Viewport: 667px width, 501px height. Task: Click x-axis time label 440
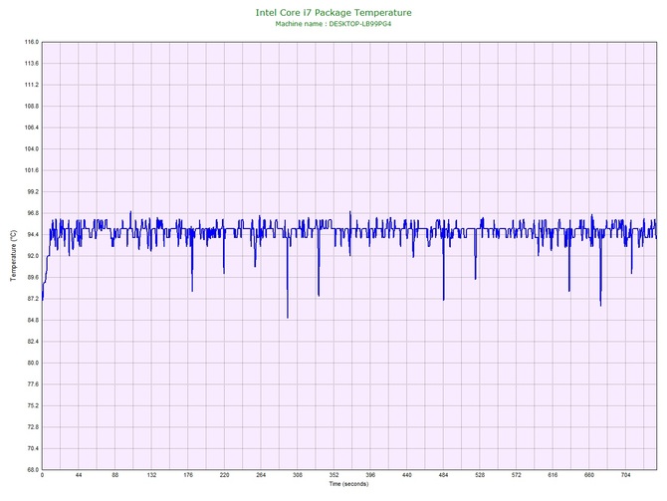click(407, 475)
